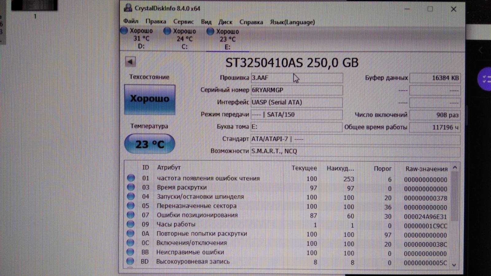Viewport: 491px width, 276px height.
Task: Click raw value 000024A96E31
Action: pos(425,217)
